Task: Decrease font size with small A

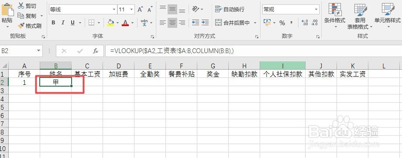Action: point(150,10)
